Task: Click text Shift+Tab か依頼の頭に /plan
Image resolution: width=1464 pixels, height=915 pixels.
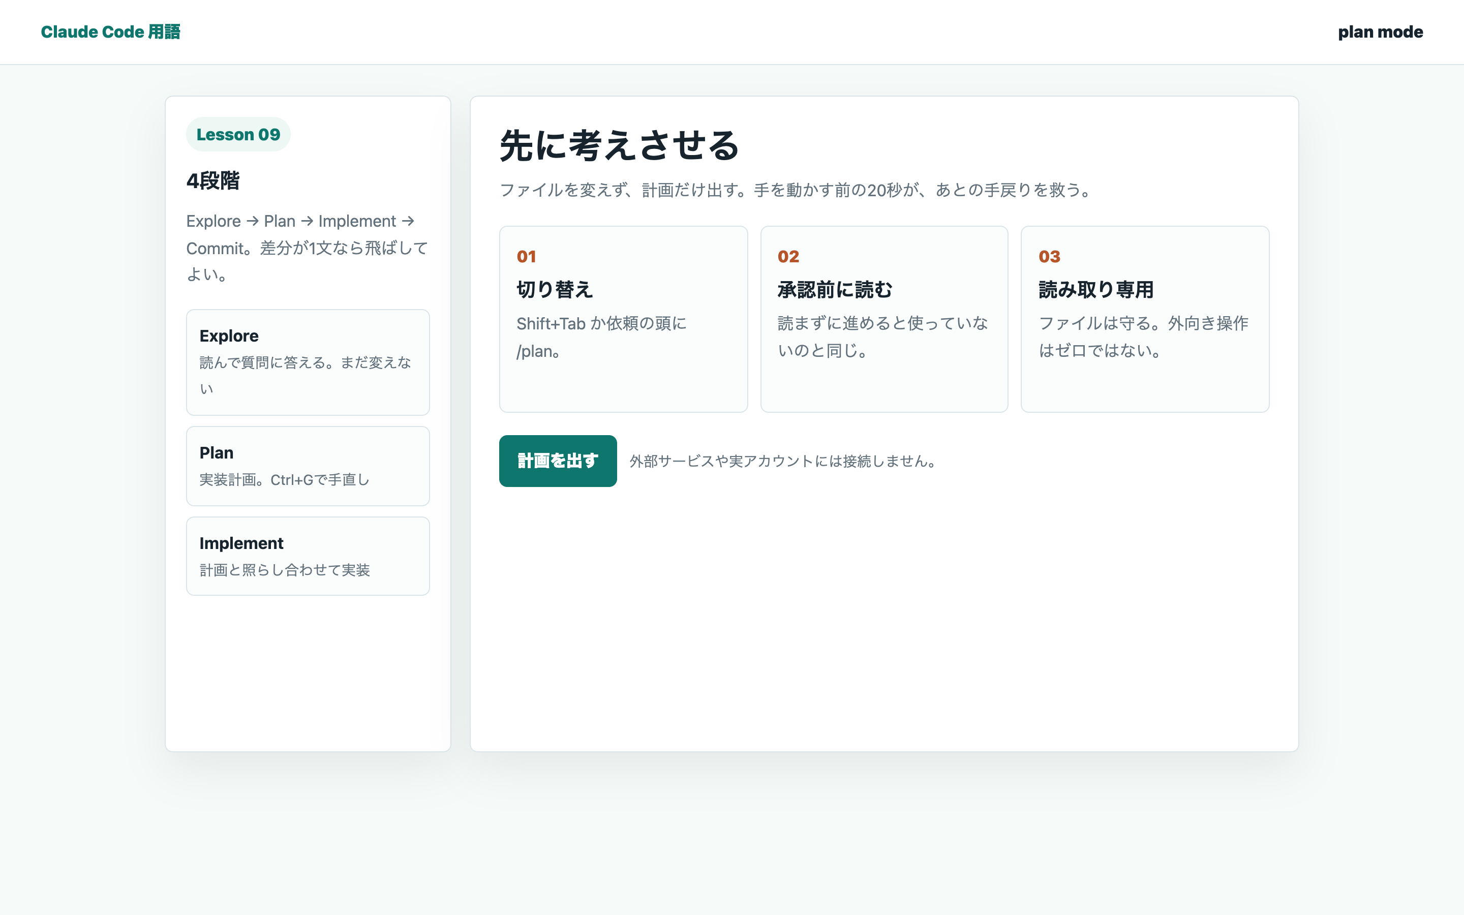Action: coord(601,337)
